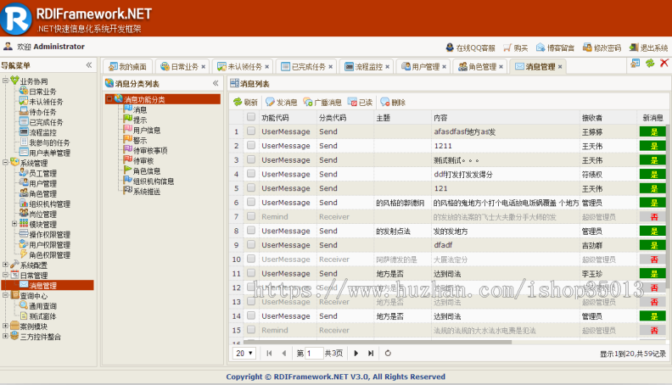This screenshot has width=672, height=385.
Task: Click the mark as read (已读) icon
Action: tap(352, 102)
